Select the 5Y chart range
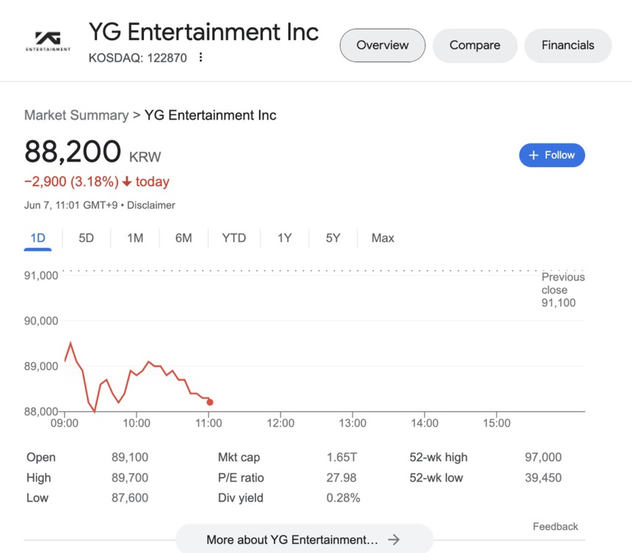 coord(333,238)
